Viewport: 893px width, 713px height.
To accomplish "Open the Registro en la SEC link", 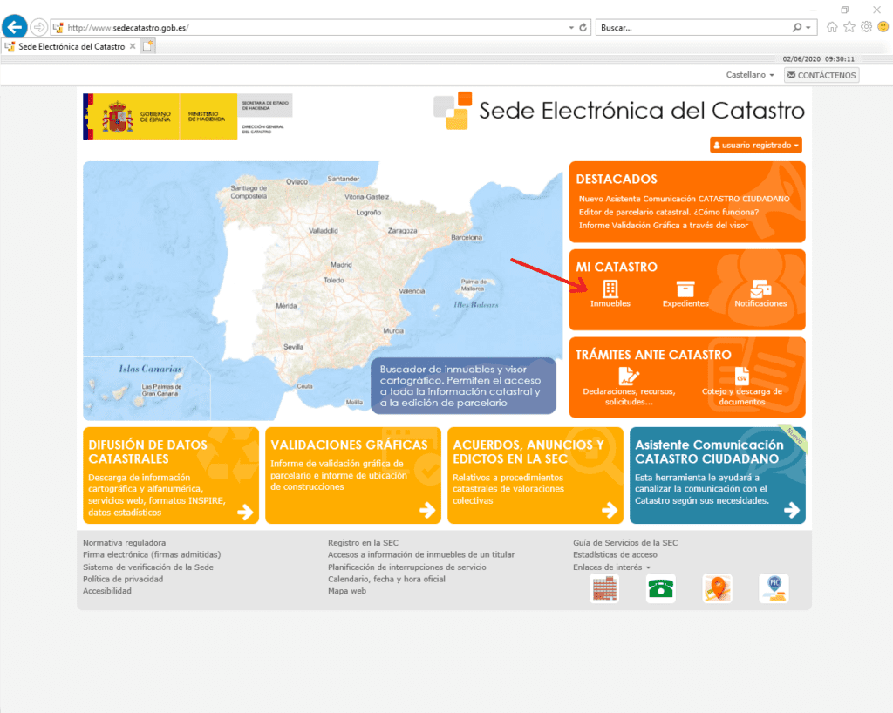I will [364, 543].
